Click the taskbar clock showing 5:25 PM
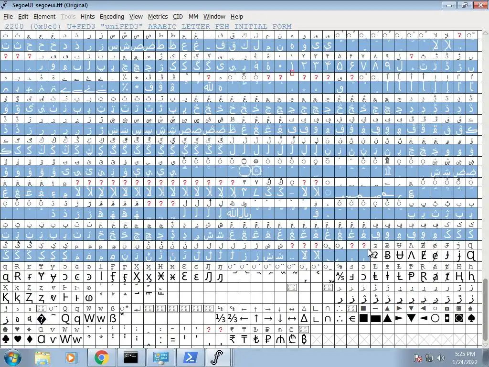 click(x=465, y=357)
